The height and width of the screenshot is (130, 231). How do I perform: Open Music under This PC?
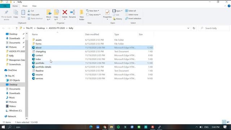coord(12,97)
